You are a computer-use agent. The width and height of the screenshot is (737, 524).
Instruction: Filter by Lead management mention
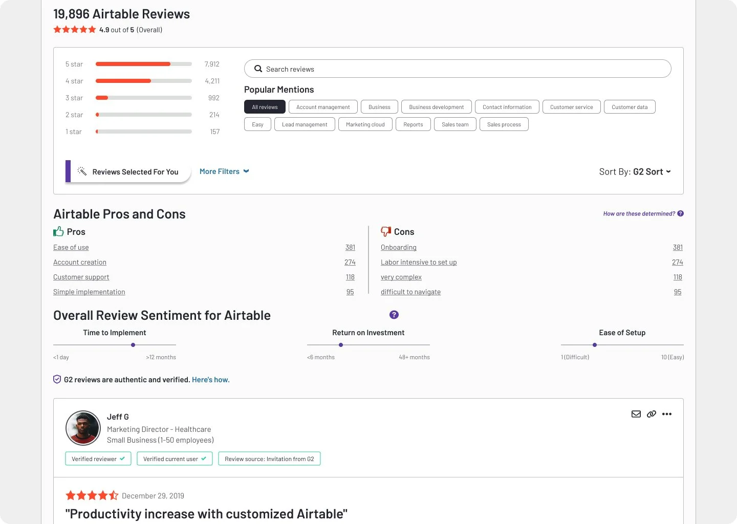pos(305,124)
